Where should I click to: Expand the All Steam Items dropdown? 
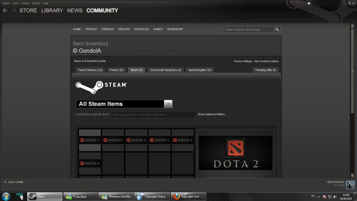(168, 104)
